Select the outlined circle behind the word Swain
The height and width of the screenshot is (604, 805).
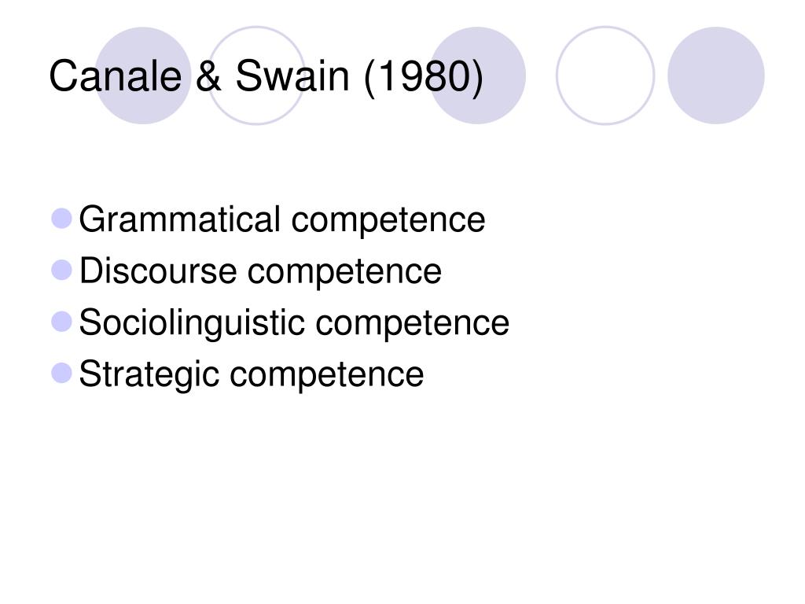pyautogui.click(x=257, y=75)
